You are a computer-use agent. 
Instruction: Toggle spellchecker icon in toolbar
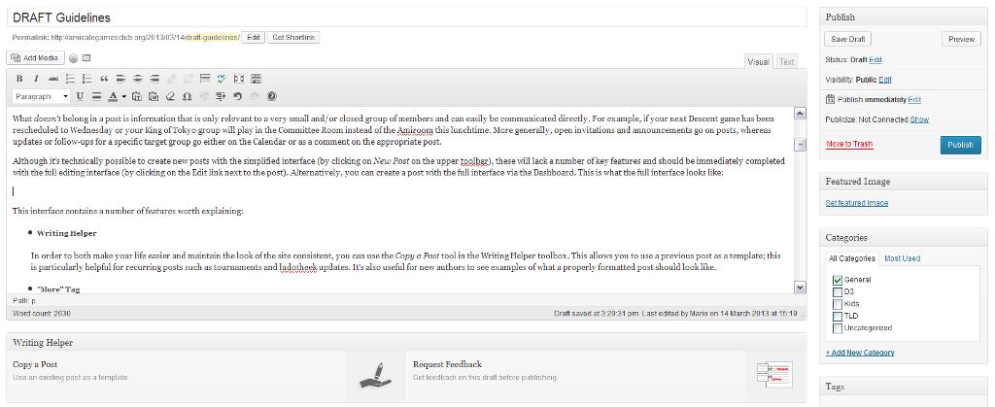(223, 79)
